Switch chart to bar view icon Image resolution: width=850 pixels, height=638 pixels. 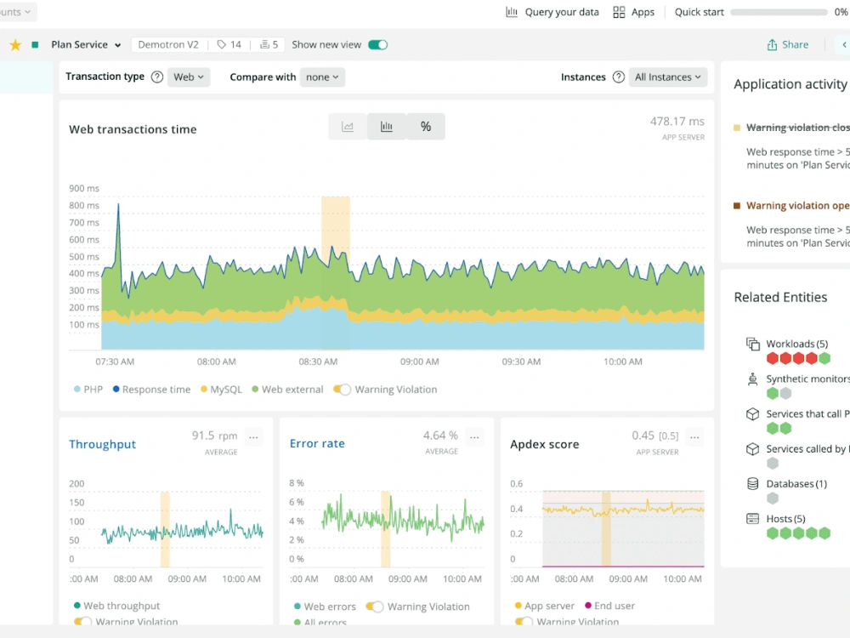pos(387,127)
